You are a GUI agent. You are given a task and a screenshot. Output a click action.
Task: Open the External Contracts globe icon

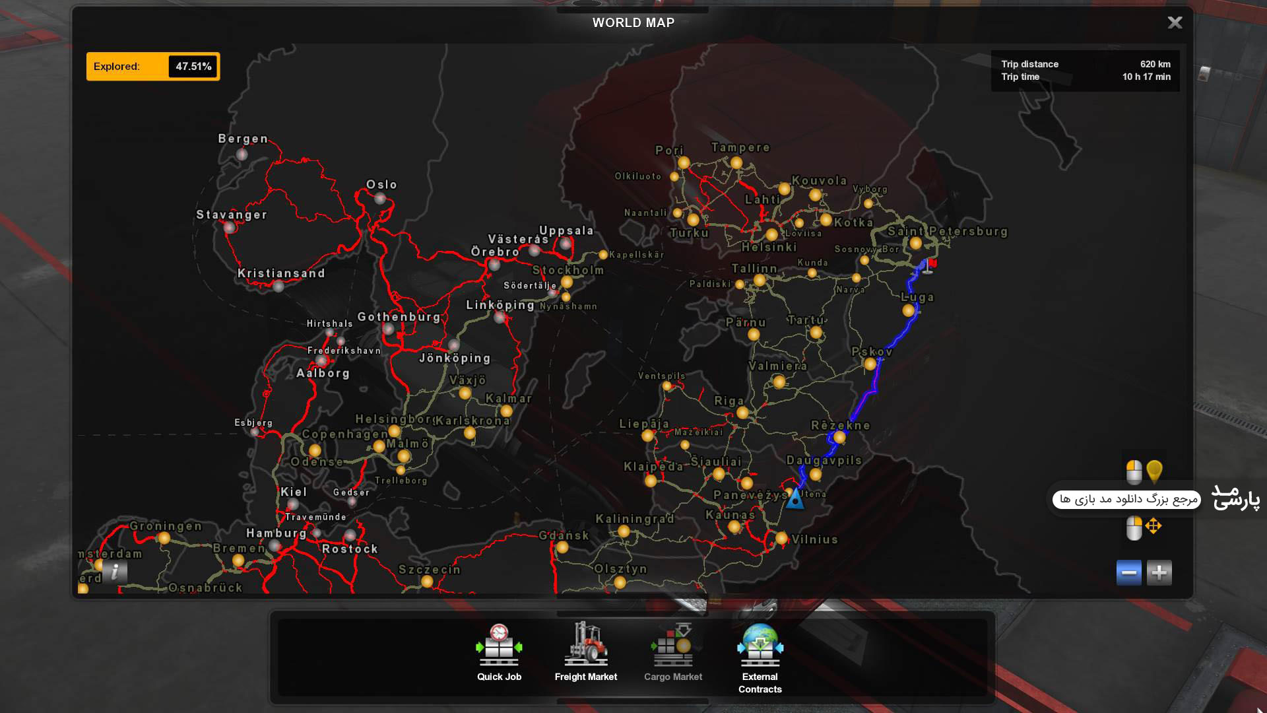point(760,645)
